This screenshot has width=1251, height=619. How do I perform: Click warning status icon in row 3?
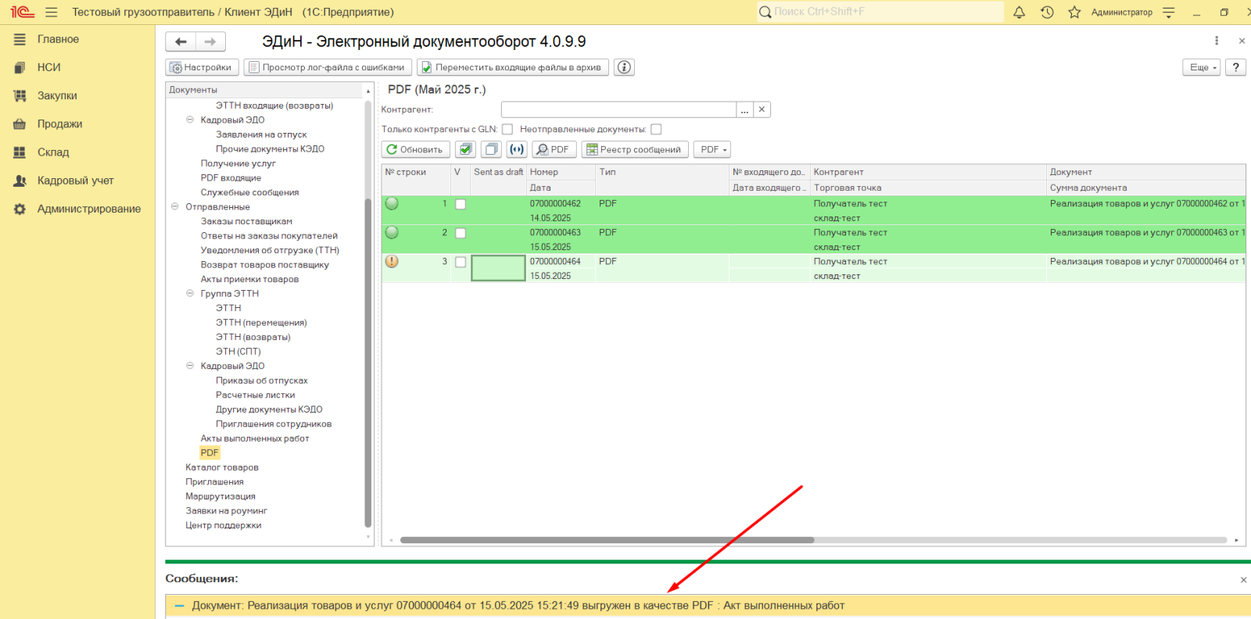[392, 261]
